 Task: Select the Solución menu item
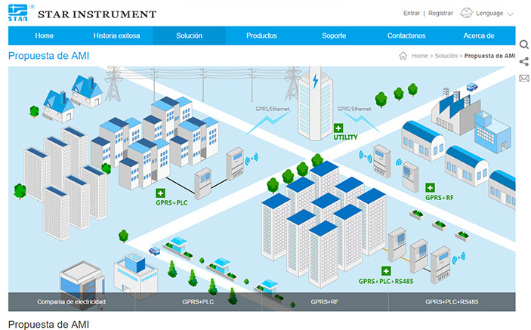[189, 35]
